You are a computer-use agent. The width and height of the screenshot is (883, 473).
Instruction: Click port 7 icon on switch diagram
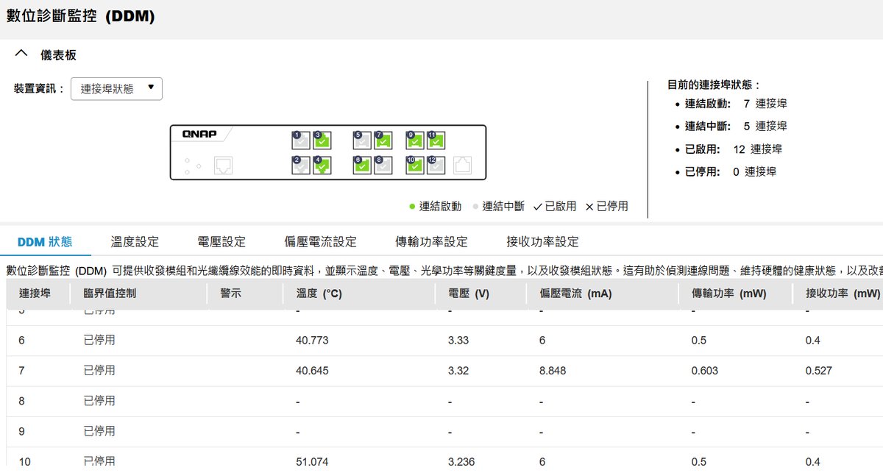[x=383, y=141]
